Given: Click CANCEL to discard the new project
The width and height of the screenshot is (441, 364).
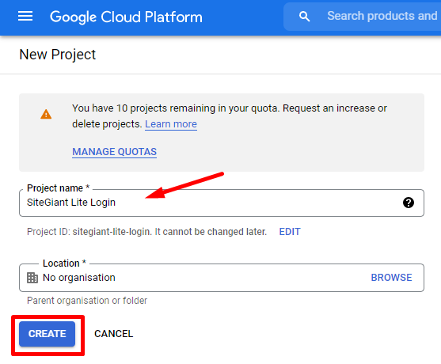Looking at the screenshot, I should 114,334.
